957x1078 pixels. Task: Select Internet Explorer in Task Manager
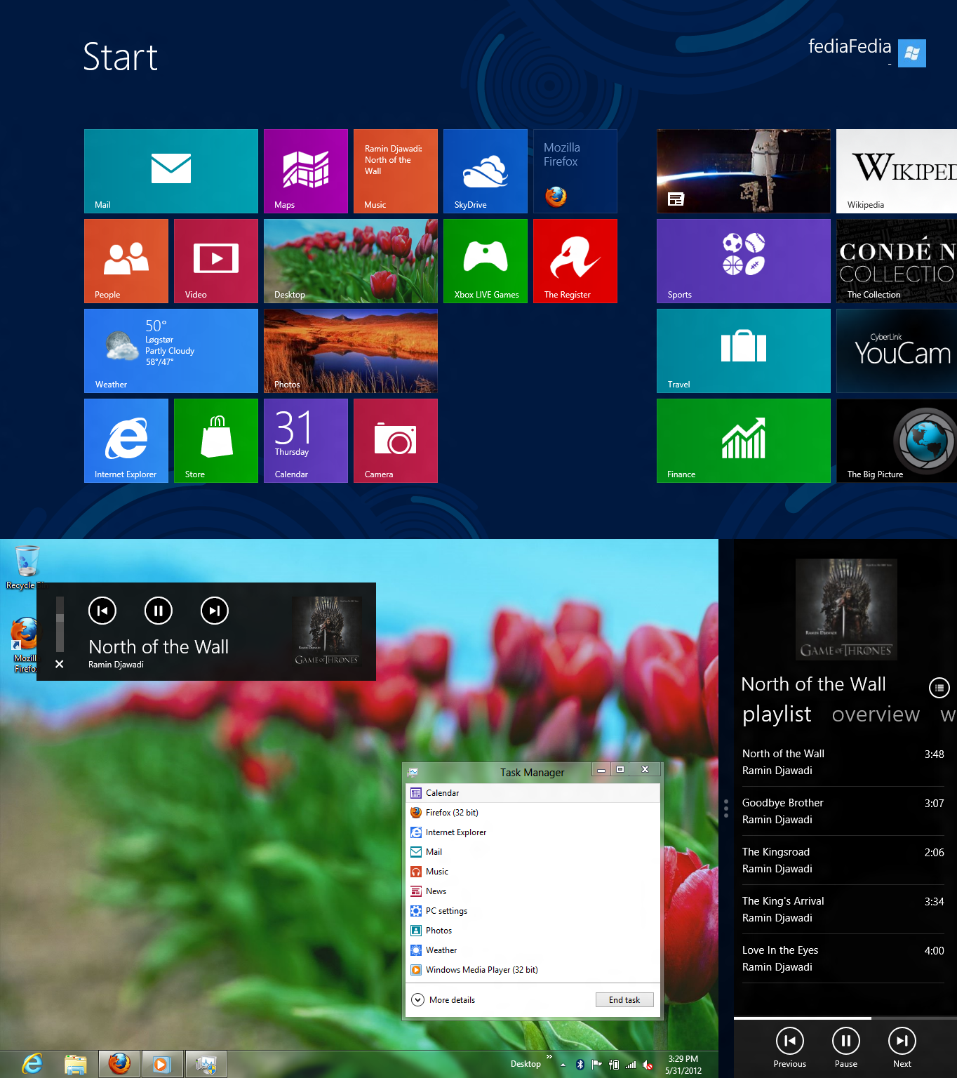533,832
